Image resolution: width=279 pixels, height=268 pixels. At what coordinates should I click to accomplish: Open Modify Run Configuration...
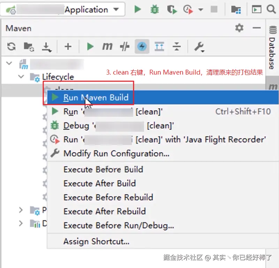(x=163, y=153)
